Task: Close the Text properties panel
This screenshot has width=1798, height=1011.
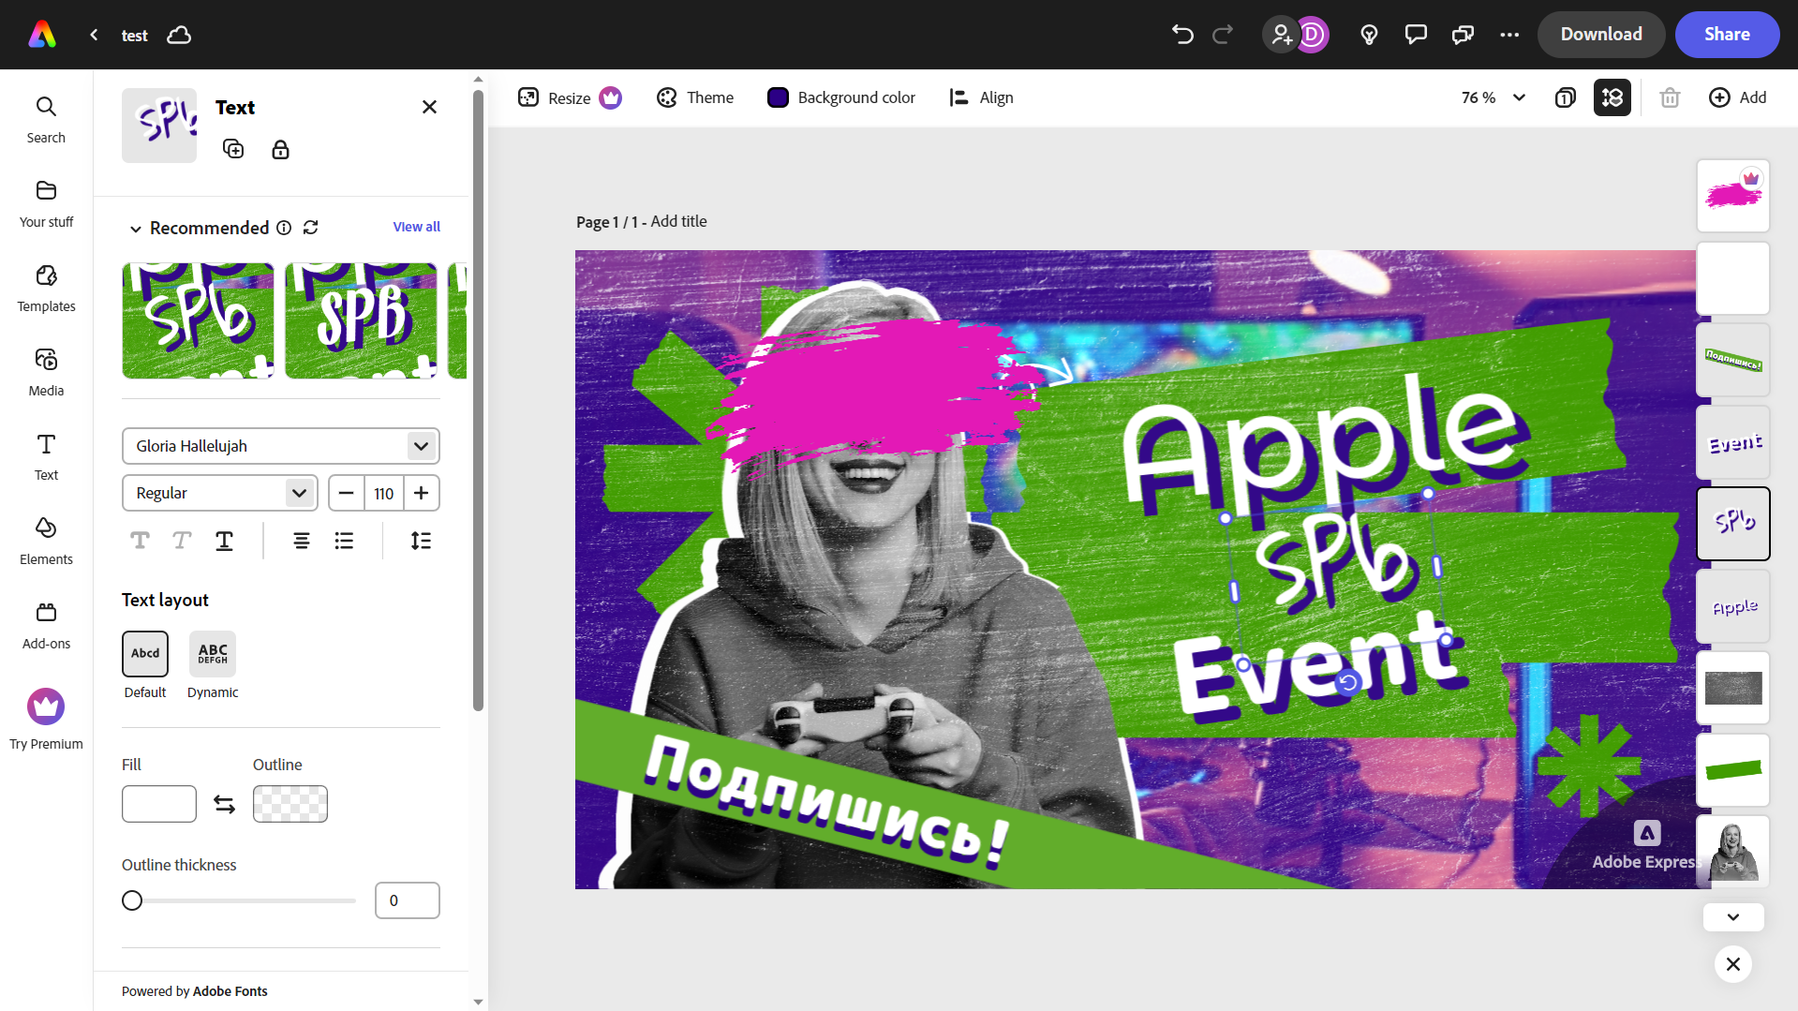Action: [x=429, y=107]
